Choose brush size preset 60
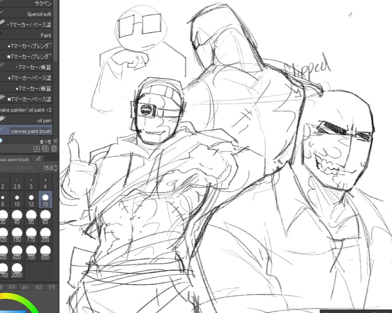 [x=45, y=218]
